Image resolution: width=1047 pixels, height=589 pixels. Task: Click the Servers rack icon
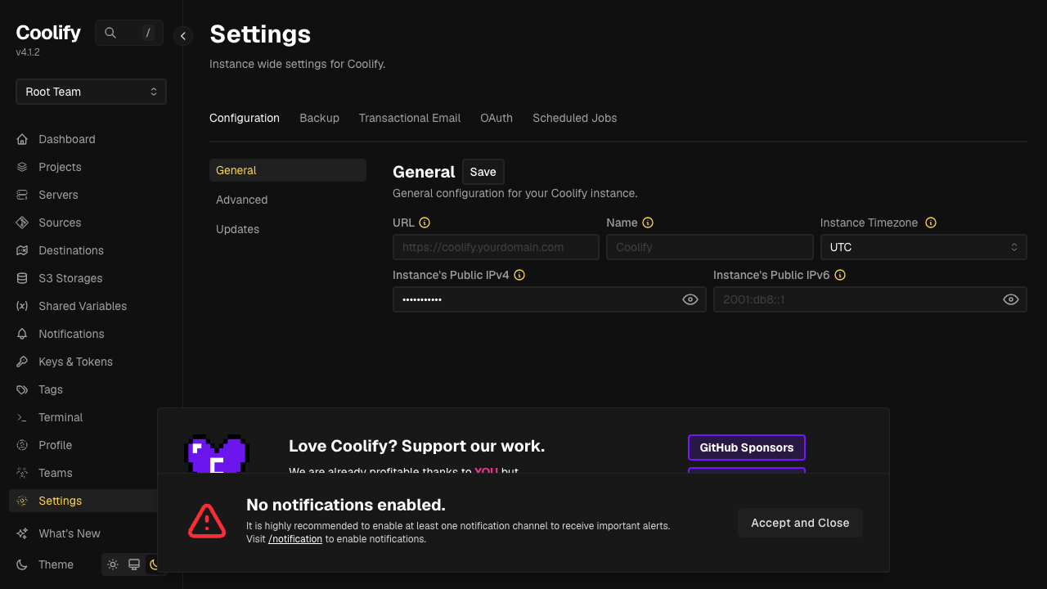(x=22, y=195)
